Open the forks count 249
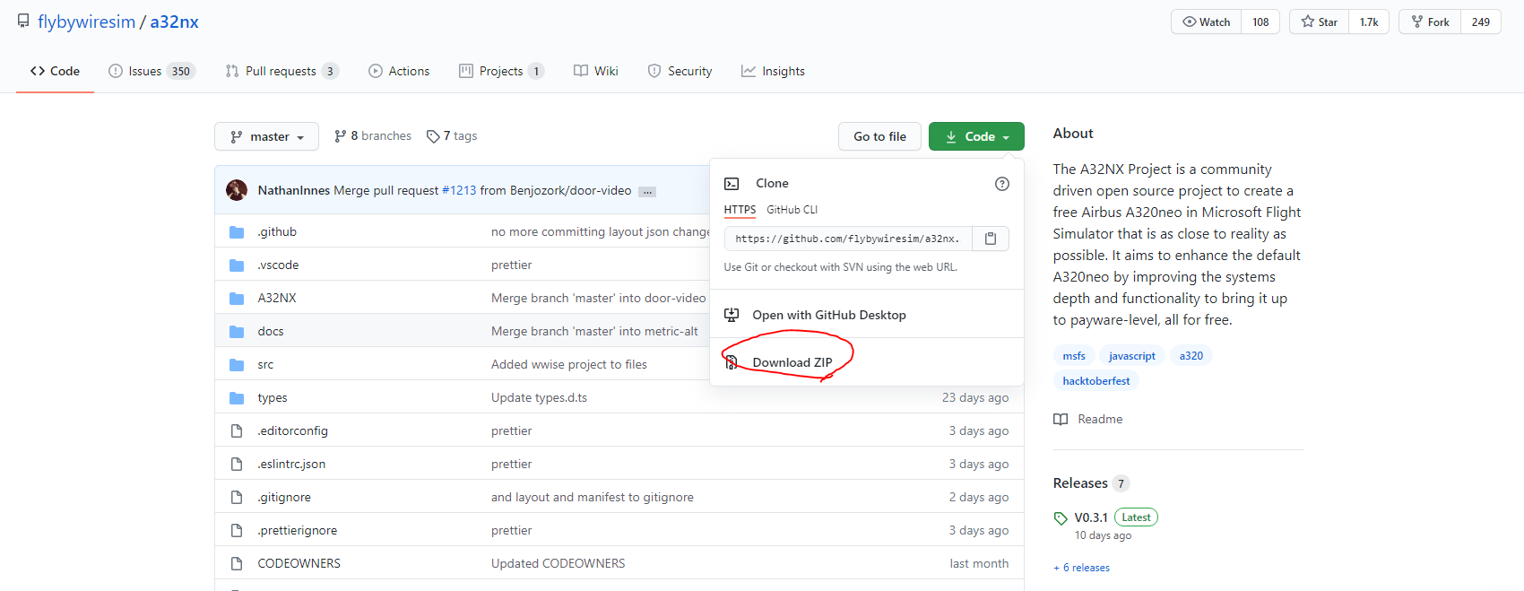 pos(1481,22)
